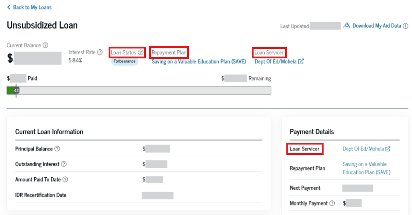
Task: Open info icon beside Download My Aid Data
Action: (x=406, y=26)
